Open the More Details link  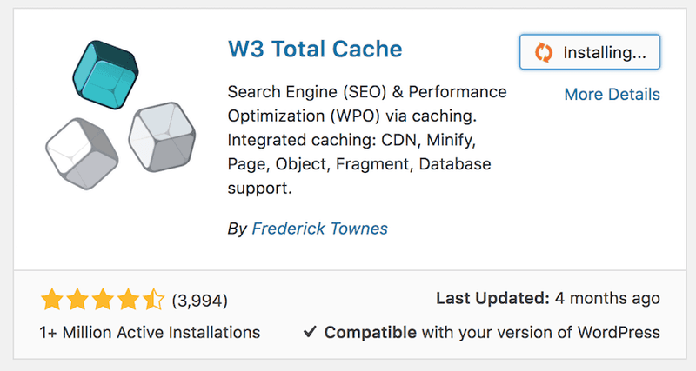(612, 94)
